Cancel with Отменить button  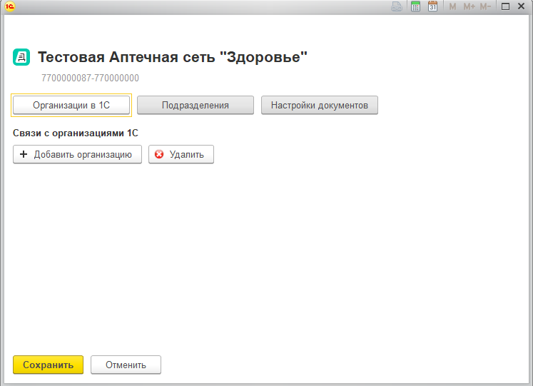pos(126,365)
